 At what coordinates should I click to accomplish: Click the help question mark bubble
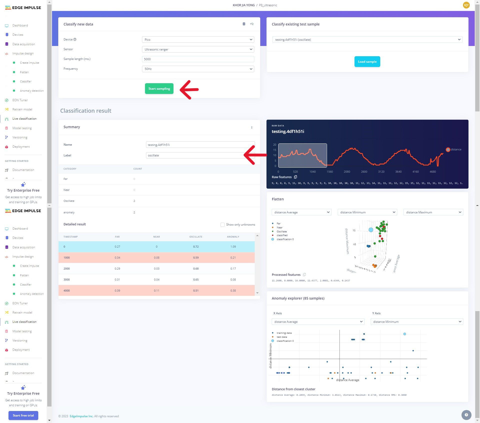pos(466,415)
